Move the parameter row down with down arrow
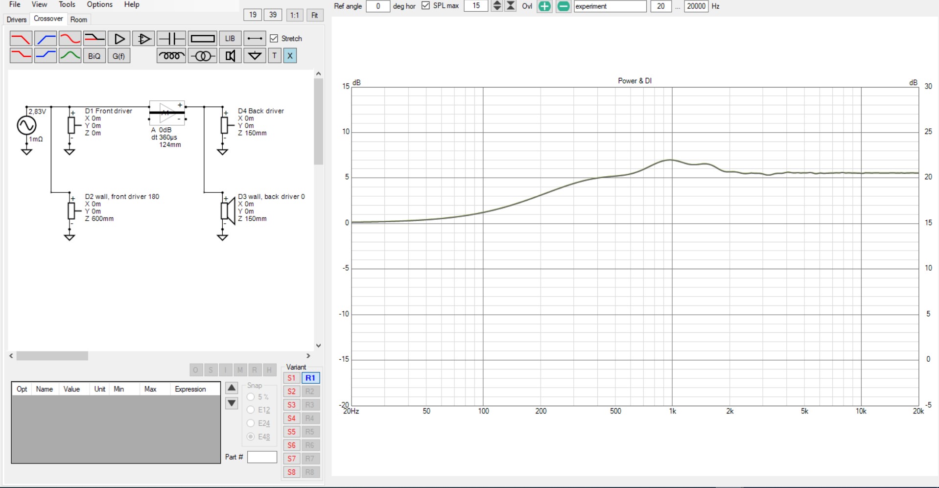 pos(232,403)
